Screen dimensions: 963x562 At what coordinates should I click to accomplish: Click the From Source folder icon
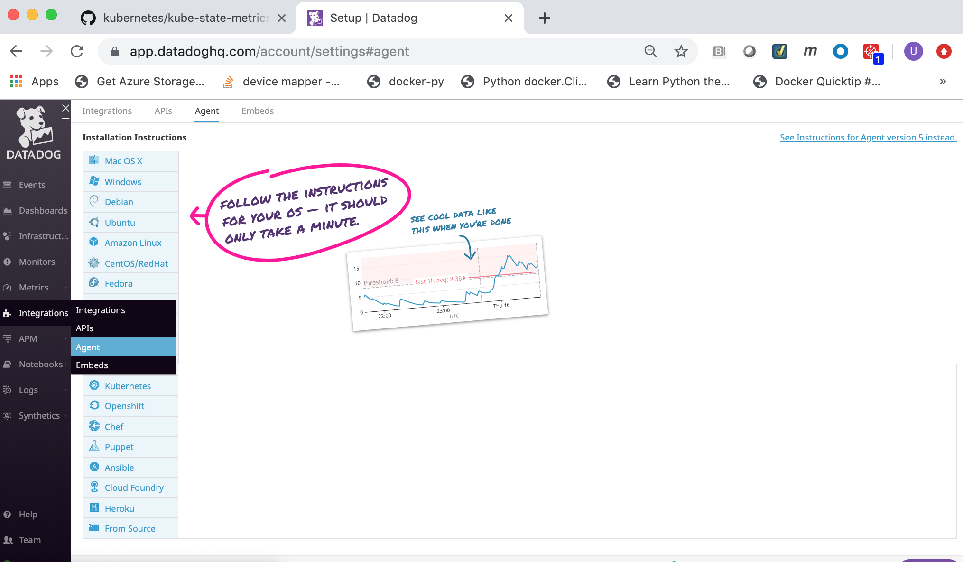94,528
